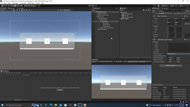Toggle Horizontal Layout Group enabled checkbox
The height and width of the screenshot is (107, 190).
pos(156,40)
